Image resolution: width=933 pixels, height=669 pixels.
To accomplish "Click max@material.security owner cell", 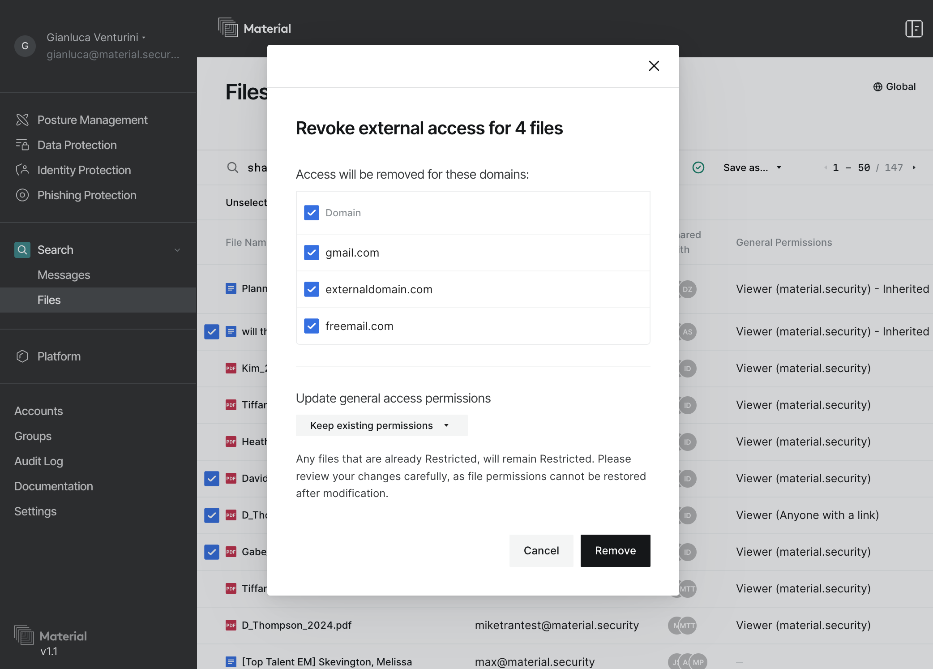I will click(x=535, y=662).
